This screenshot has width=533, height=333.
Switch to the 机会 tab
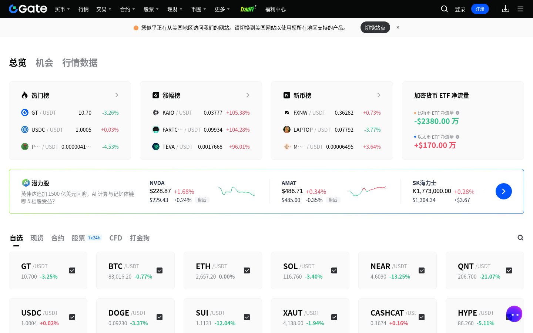click(x=44, y=63)
